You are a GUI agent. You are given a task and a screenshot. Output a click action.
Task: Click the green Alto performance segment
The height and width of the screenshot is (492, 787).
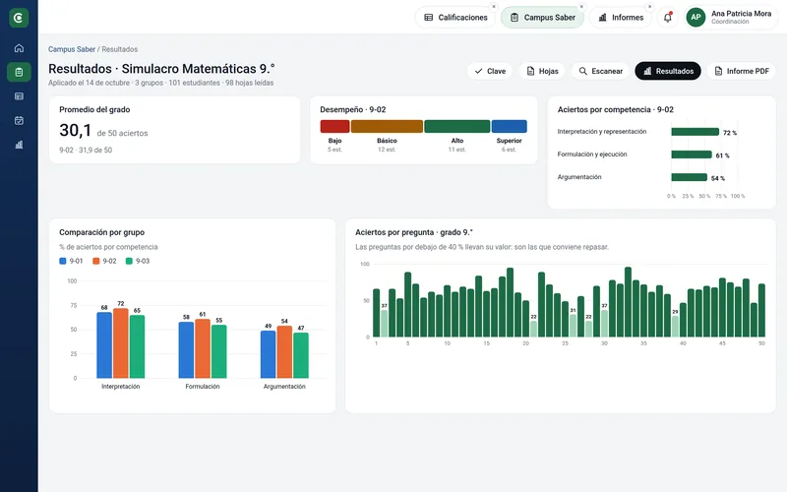click(456, 127)
